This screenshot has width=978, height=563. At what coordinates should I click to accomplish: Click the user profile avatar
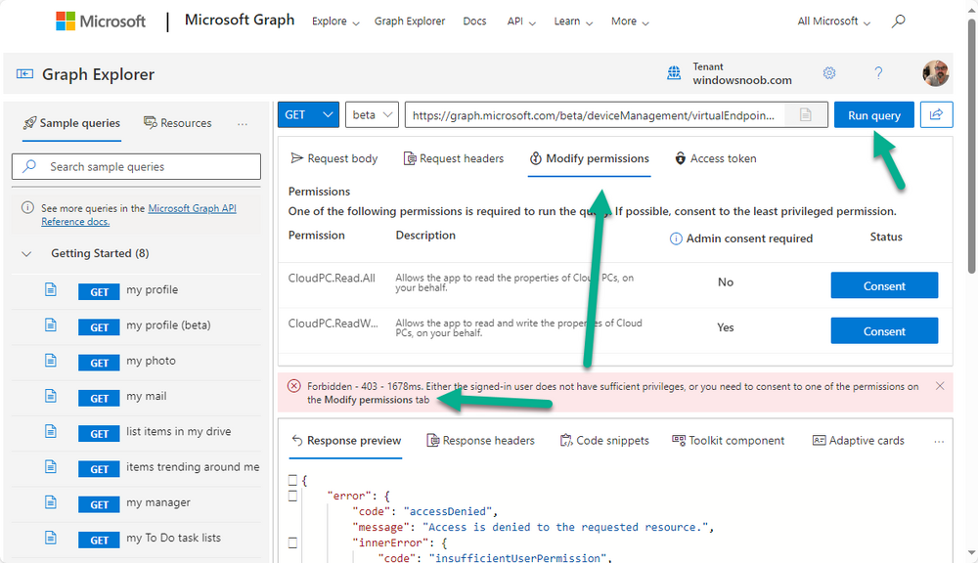tap(936, 73)
